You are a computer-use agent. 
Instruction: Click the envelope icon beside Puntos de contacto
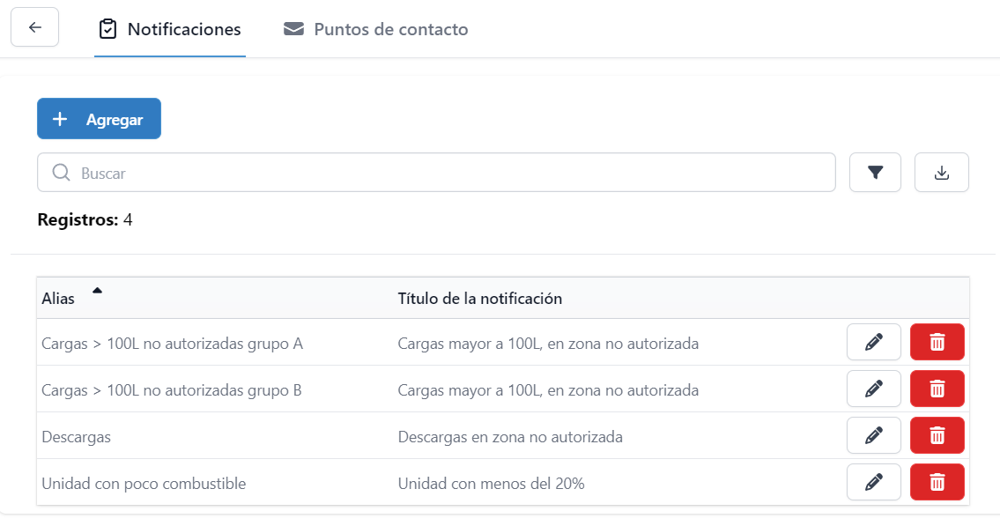(293, 28)
